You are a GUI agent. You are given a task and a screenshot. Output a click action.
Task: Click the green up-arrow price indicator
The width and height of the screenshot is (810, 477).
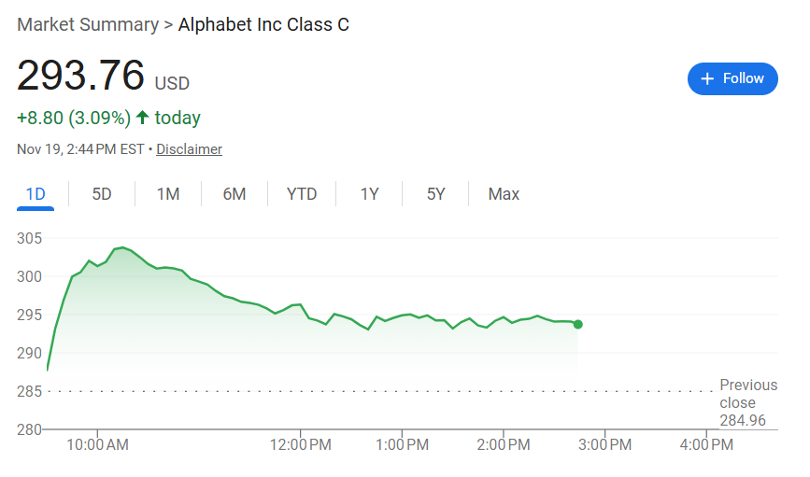142,118
